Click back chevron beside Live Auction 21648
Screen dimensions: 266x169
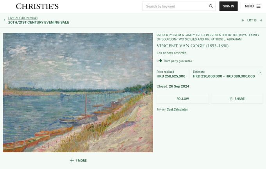pyautogui.click(x=4, y=20)
